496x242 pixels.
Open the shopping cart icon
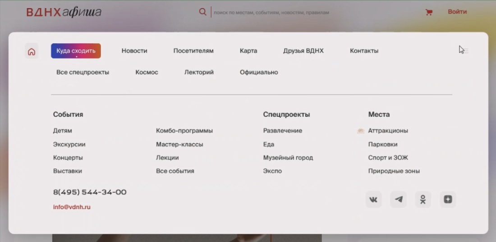(429, 12)
